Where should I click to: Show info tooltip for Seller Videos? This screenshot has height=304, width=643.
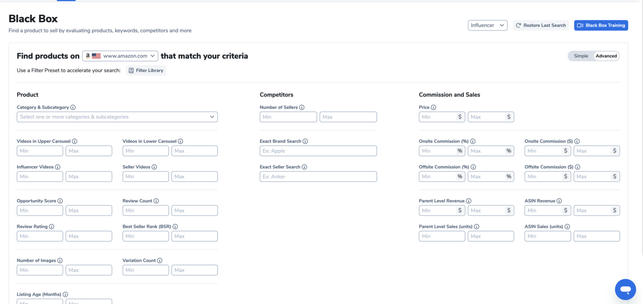point(155,167)
